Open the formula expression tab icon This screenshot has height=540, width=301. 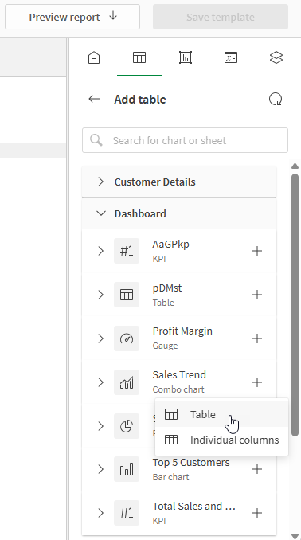tap(231, 57)
